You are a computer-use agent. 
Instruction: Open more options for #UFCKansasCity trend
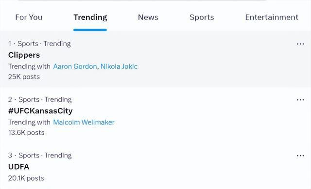[x=300, y=100]
